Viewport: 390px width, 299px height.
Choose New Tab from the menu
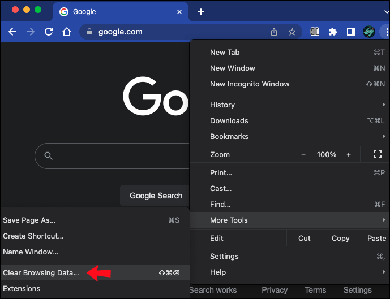[290, 53]
